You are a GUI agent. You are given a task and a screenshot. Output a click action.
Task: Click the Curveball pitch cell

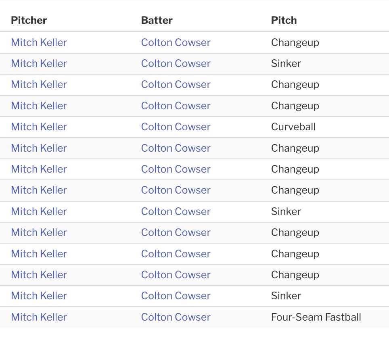(x=293, y=127)
